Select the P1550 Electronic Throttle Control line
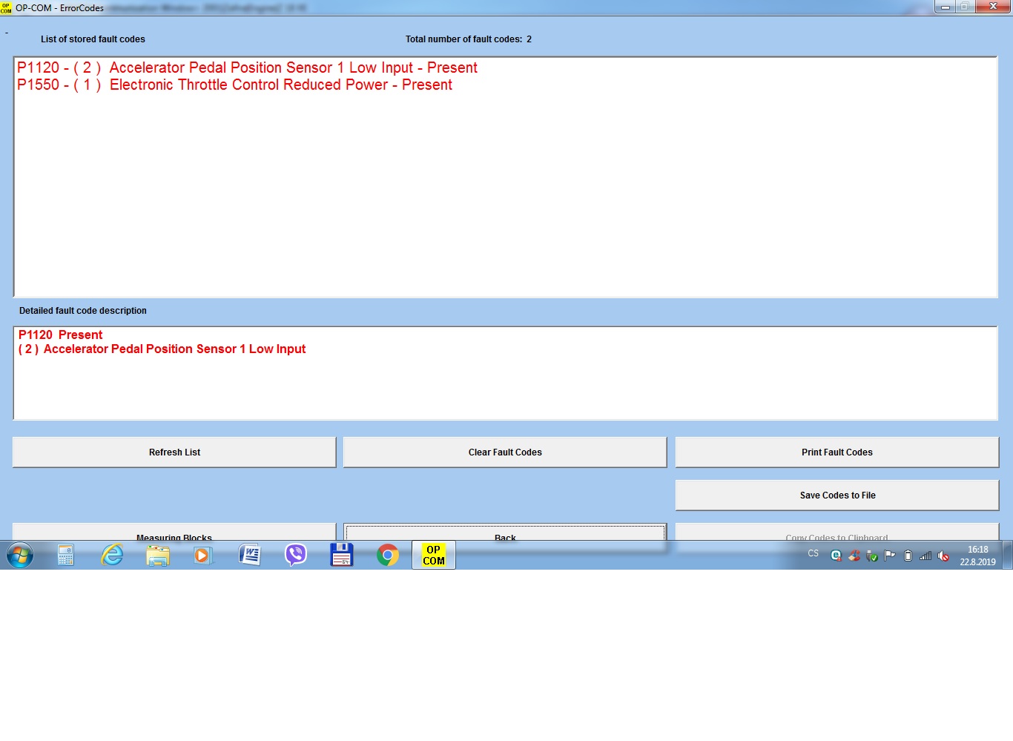The image size is (1013, 741). tap(234, 85)
